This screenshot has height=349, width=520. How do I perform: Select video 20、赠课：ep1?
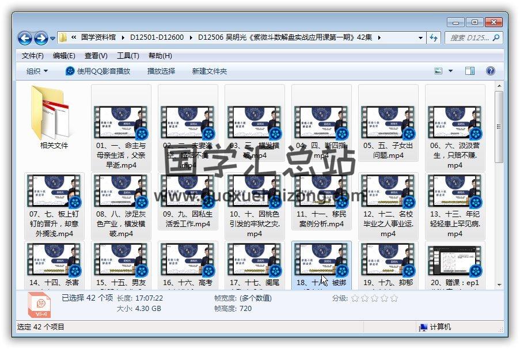(455, 265)
